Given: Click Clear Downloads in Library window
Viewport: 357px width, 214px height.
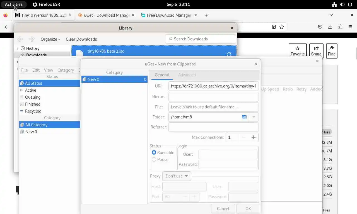Looking at the screenshot, I should (81, 39).
